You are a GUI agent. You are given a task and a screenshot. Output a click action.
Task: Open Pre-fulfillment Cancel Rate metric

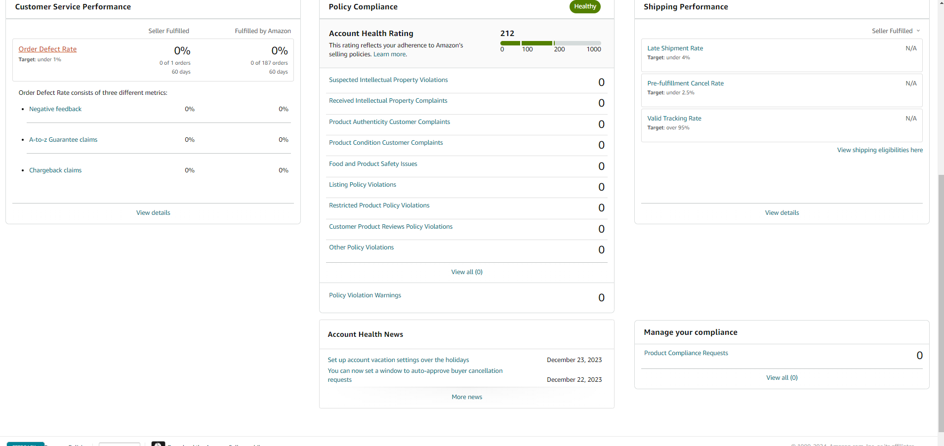click(686, 83)
